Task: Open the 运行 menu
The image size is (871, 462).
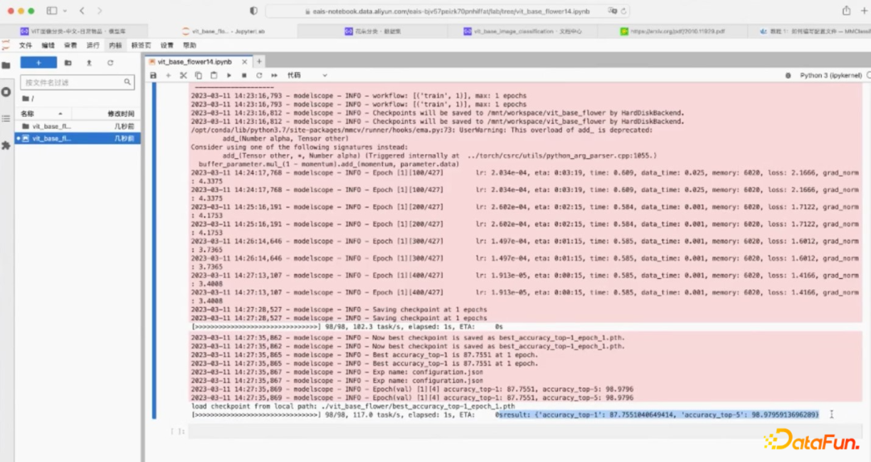Action: pyautogui.click(x=93, y=45)
